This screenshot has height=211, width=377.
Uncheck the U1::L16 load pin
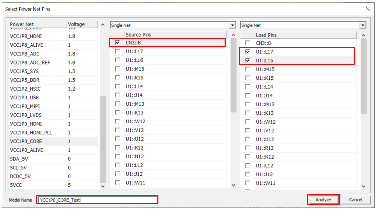click(x=248, y=60)
